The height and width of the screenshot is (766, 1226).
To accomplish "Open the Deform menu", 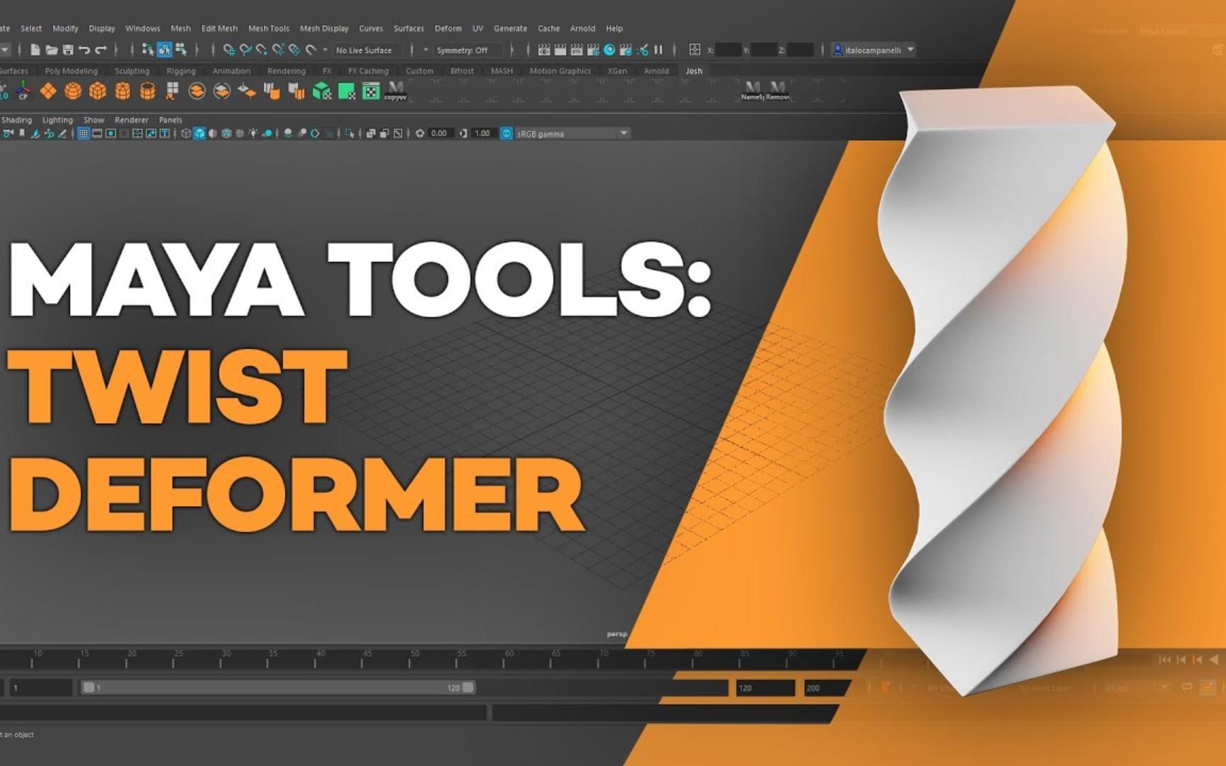I will [448, 28].
